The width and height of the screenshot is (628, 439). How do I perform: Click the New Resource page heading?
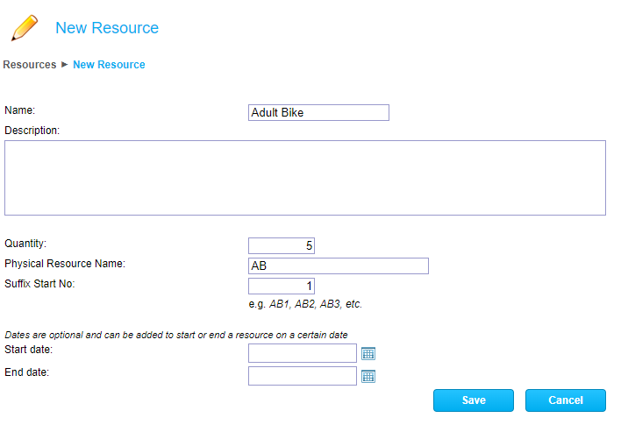[x=107, y=28]
